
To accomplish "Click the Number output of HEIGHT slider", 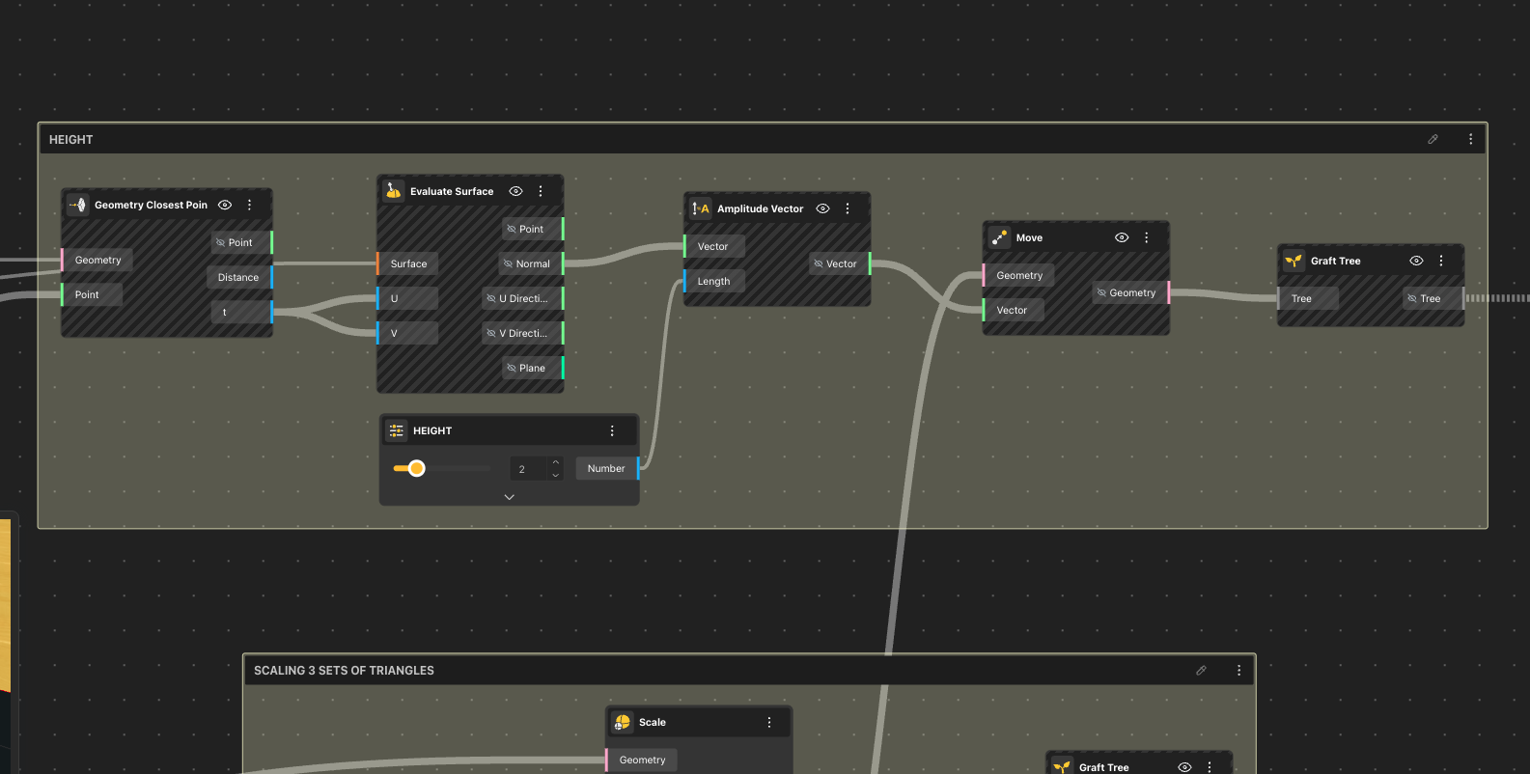I will [606, 468].
